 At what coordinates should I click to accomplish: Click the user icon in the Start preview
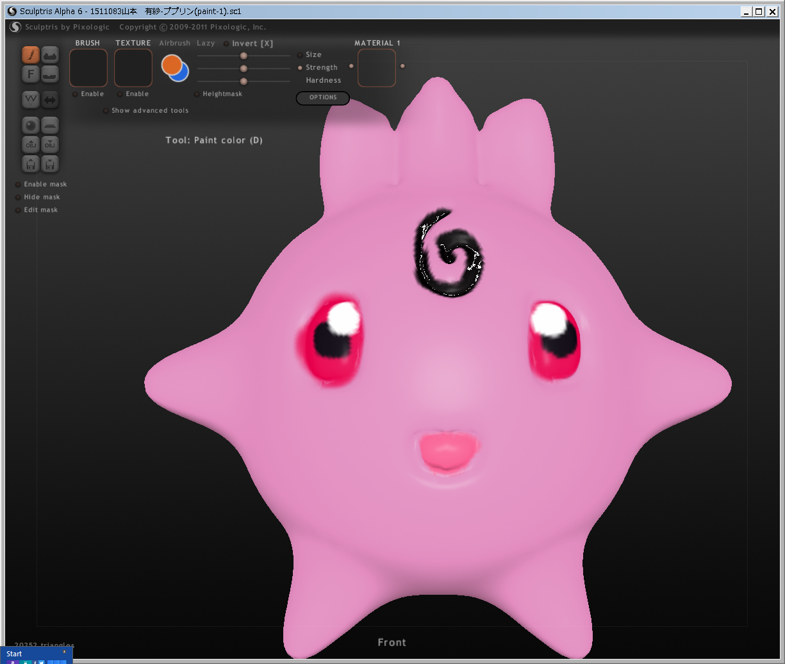(x=64, y=651)
